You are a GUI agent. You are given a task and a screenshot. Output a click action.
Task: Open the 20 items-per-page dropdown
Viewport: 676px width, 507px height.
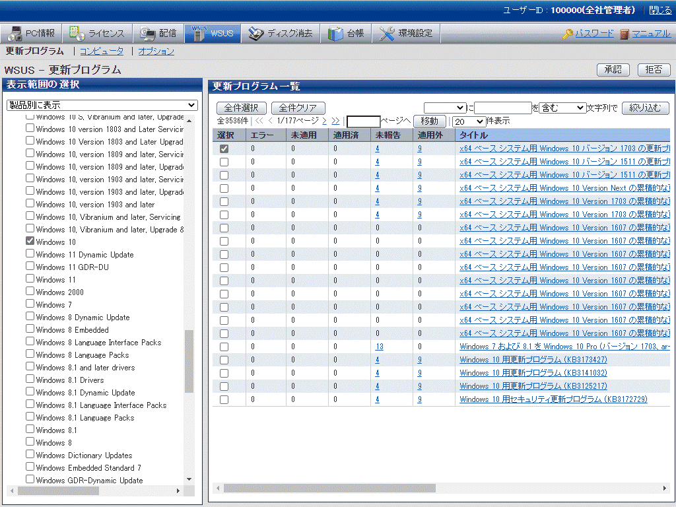(x=469, y=121)
